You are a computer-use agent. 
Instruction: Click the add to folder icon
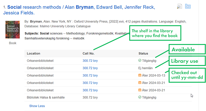click(188, 6)
